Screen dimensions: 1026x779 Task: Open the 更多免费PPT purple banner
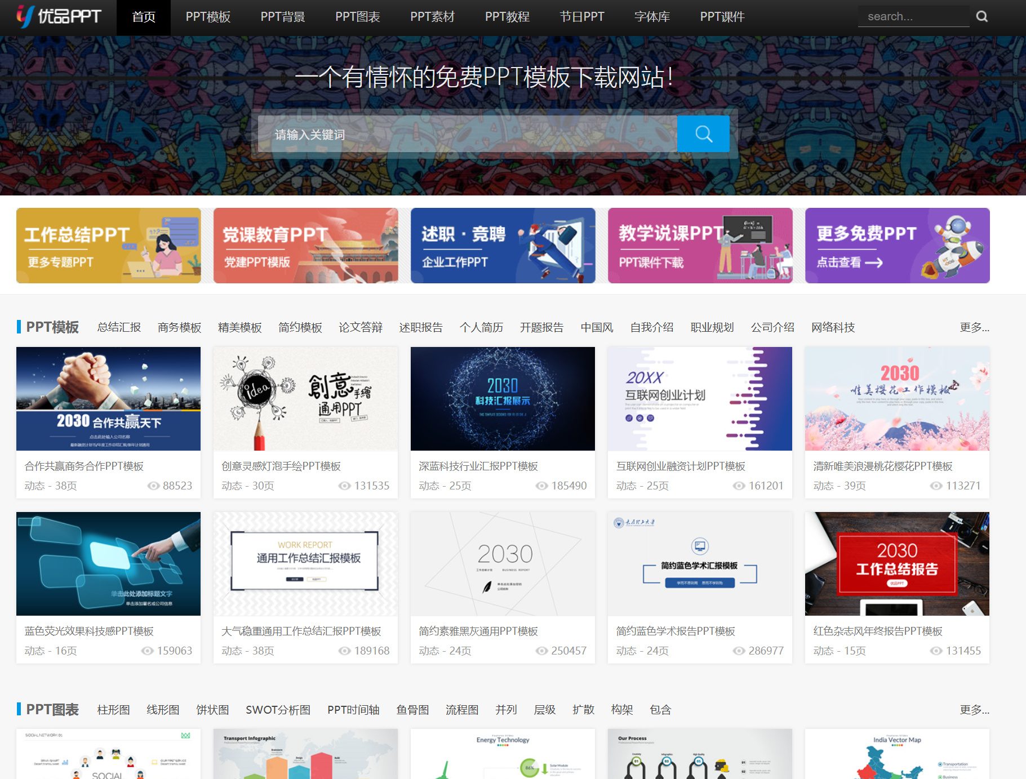[x=897, y=246]
